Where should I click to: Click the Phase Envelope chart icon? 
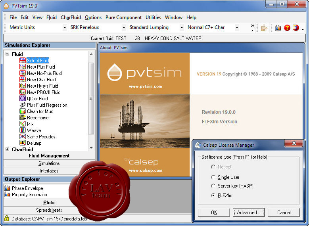[x=7, y=188]
